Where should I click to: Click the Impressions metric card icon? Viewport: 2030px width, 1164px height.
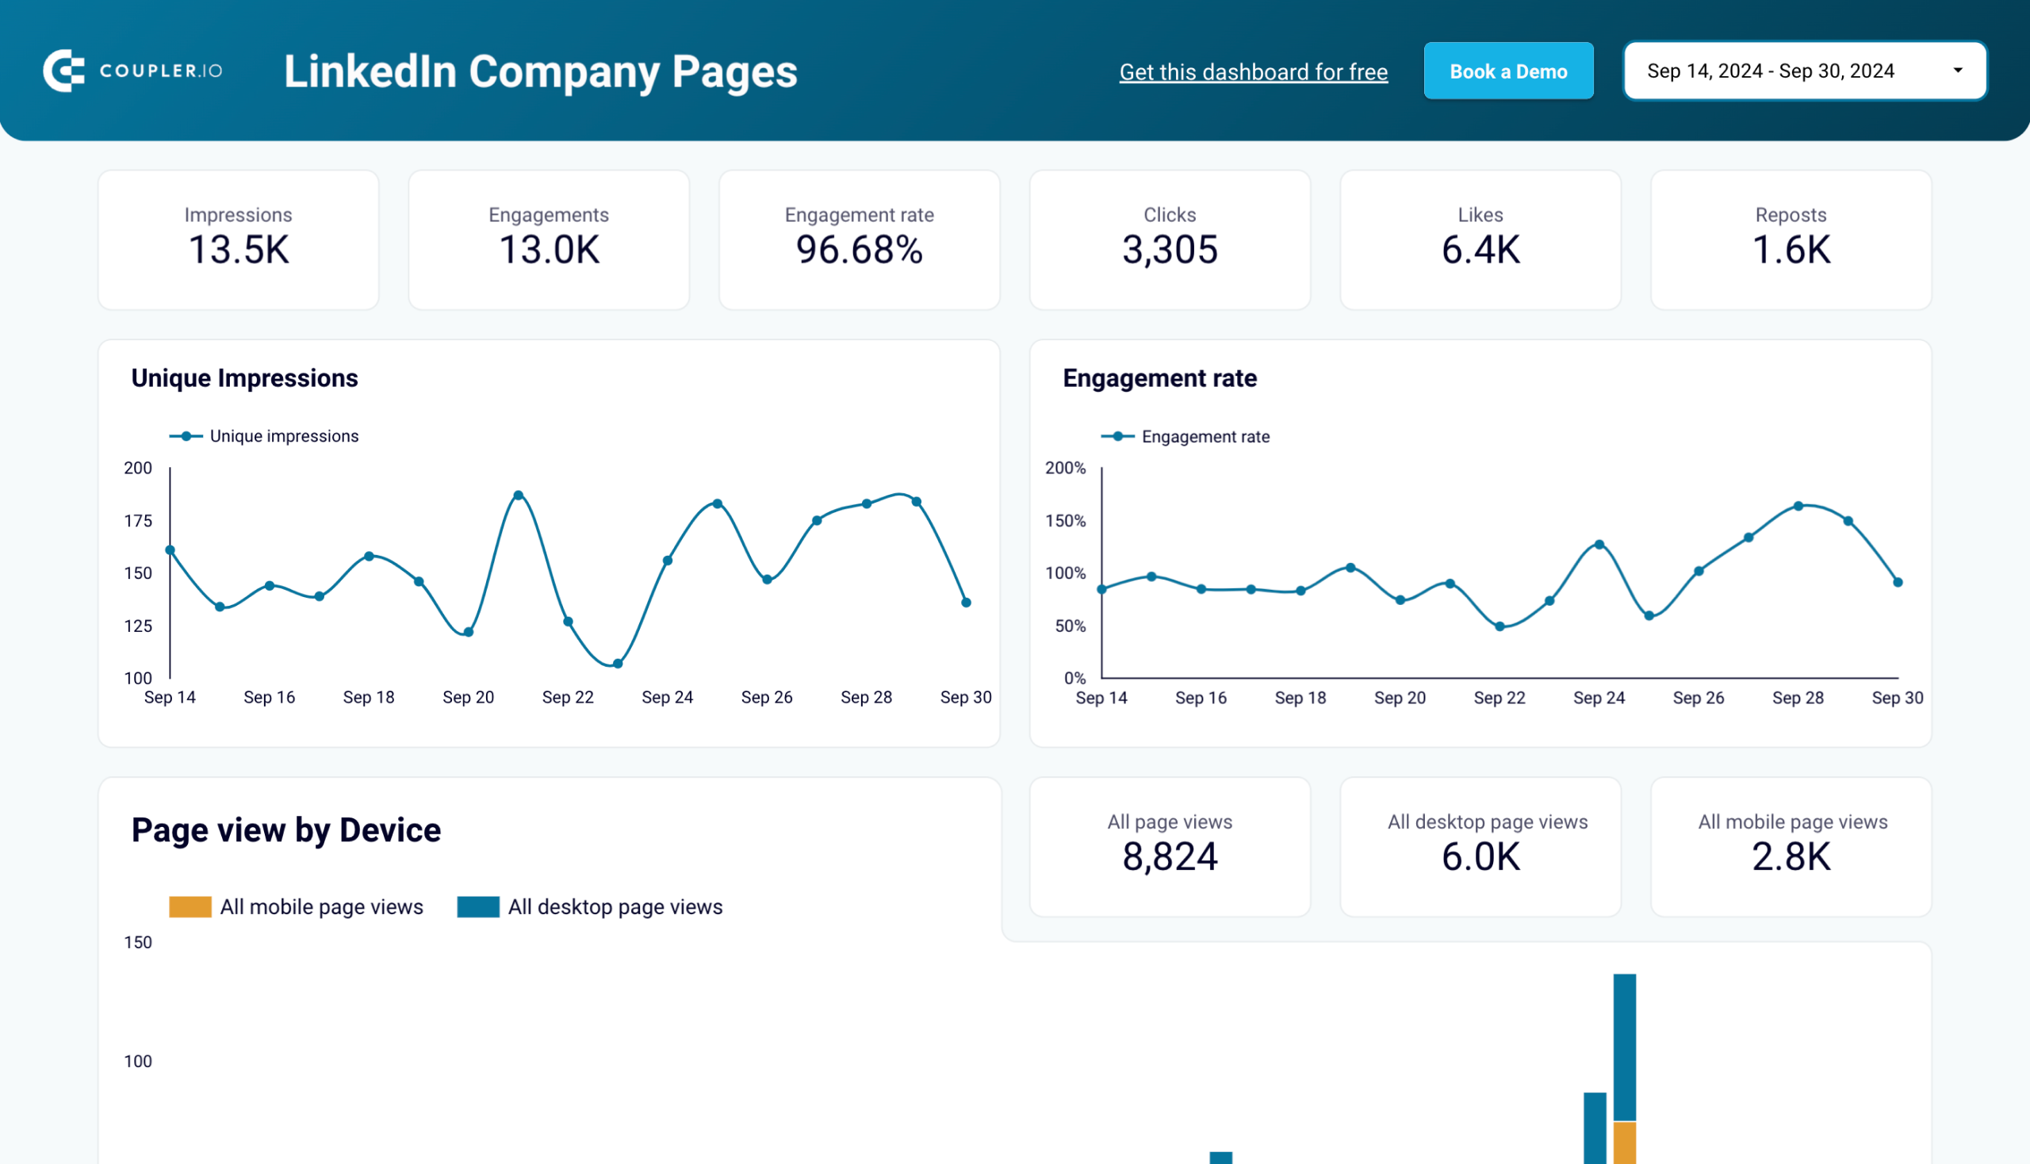(239, 239)
